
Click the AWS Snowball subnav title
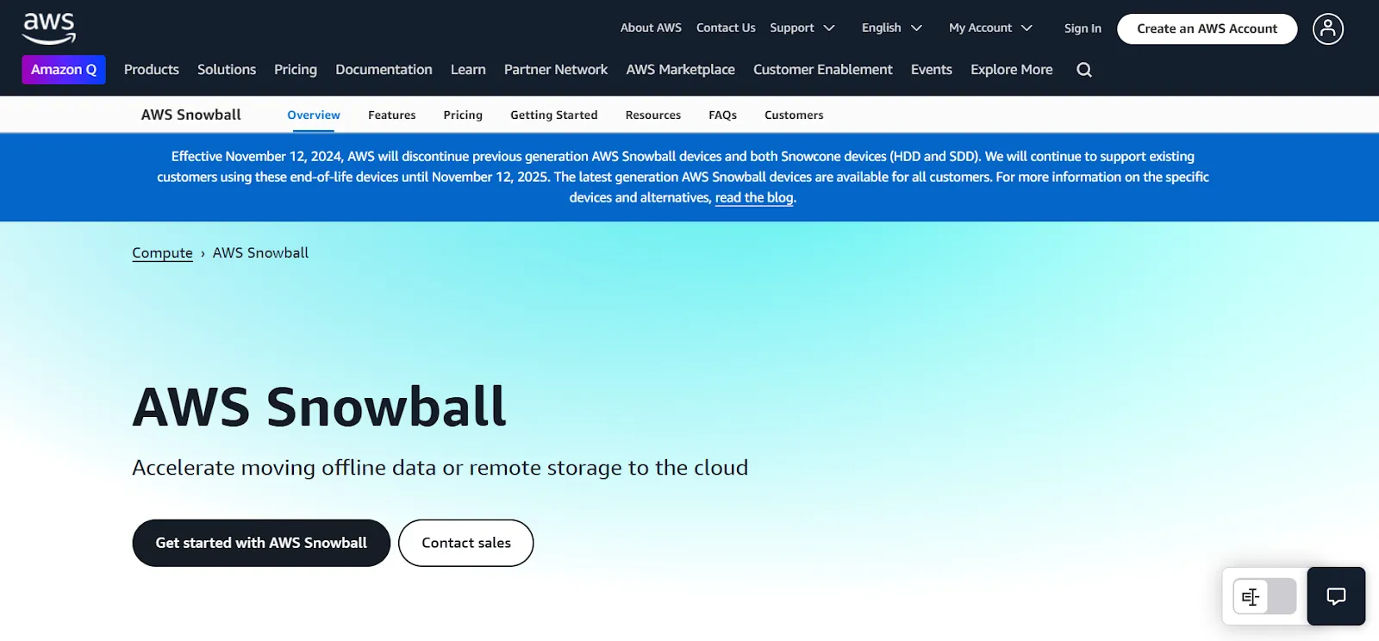tap(191, 115)
